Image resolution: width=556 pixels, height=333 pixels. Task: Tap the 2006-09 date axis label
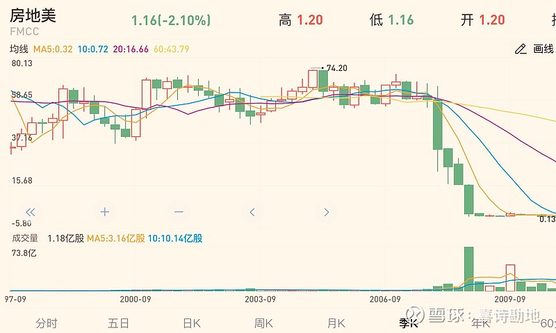coord(385,300)
